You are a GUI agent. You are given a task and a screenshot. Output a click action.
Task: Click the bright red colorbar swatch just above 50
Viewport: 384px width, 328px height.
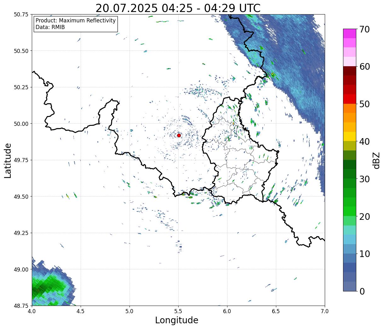coord(350,99)
